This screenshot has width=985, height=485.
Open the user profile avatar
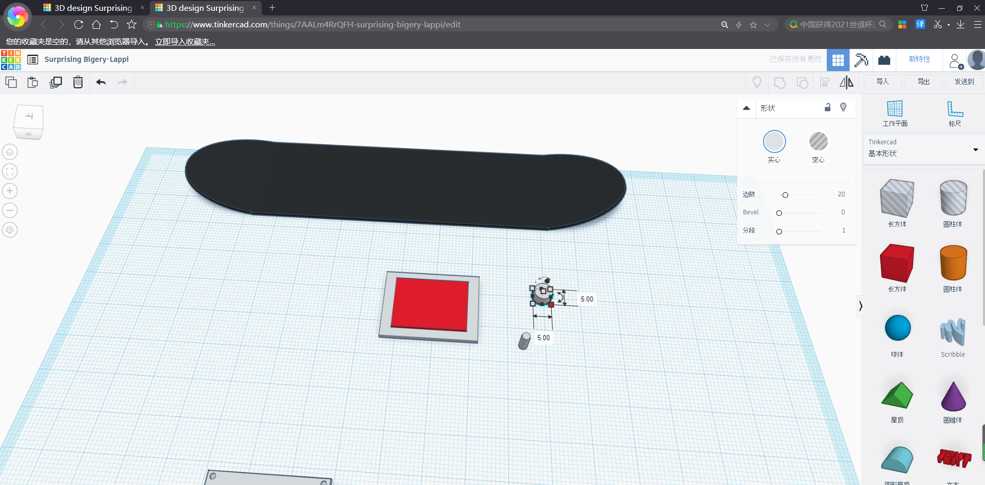click(x=976, y=60)
